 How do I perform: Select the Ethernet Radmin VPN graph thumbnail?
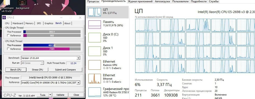[95, 65]
